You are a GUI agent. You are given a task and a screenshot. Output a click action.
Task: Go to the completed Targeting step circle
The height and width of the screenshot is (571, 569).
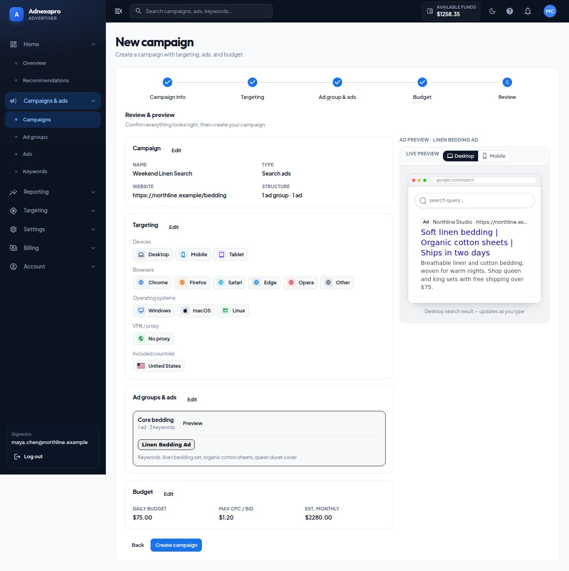pos(252,82)
